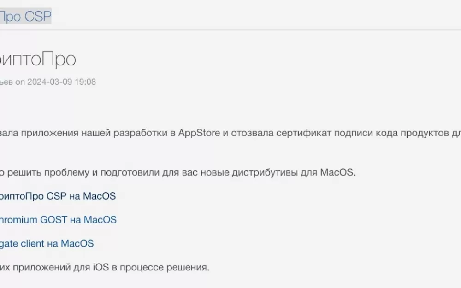461x288 pixels.
Task: Click the word дистрибутивы in the second paragraph
Action: click(x=264, y=172)
